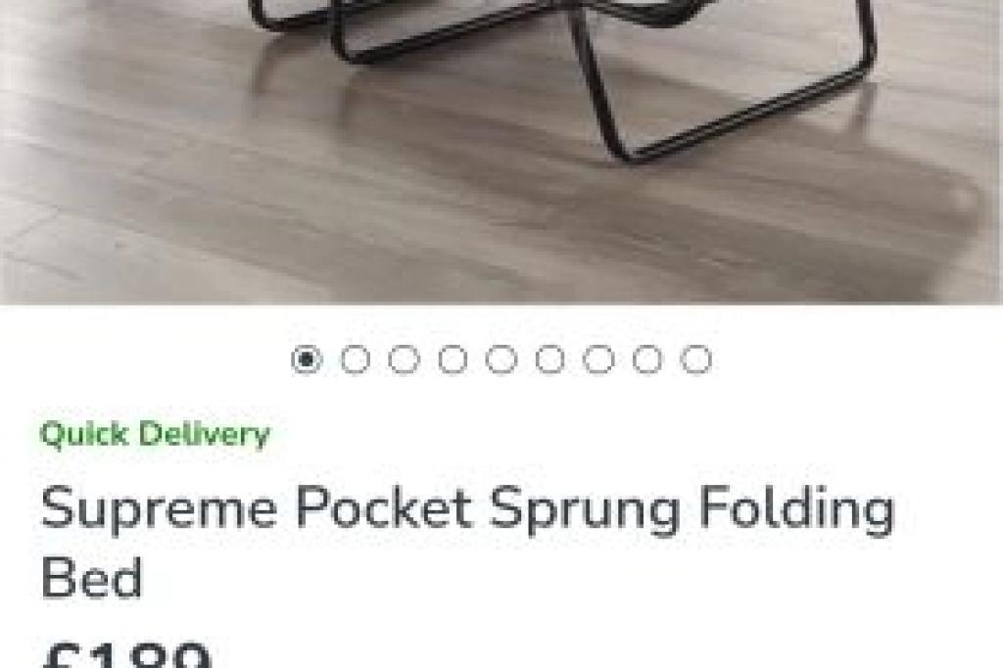Click the word Folding in the title
1003x668 pixels.
[795, 510]
